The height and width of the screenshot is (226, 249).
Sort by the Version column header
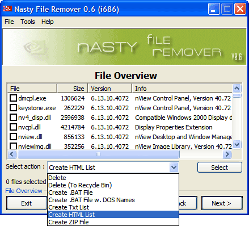coord(109,89)
